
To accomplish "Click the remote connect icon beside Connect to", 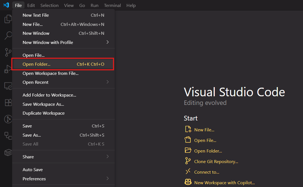I will click(x=188, y=171).
